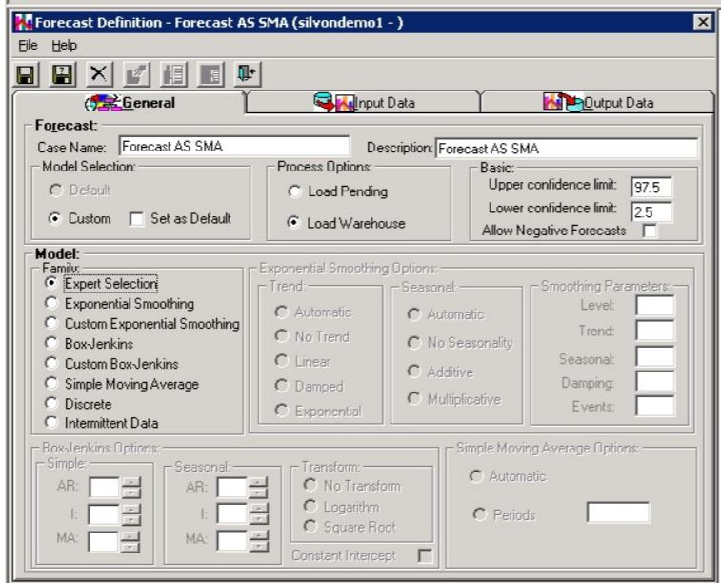Click the Simple AR spinner control

click(131, 488)
